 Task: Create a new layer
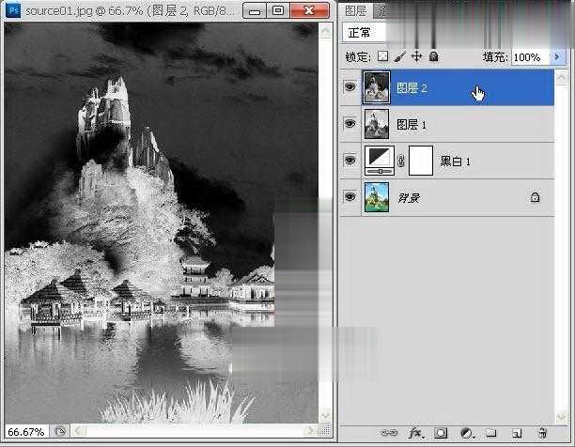coord(517,434)
